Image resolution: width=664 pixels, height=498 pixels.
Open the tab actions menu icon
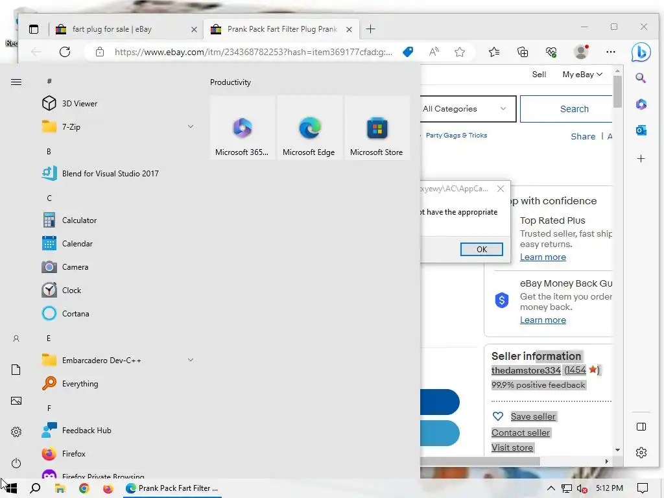pos(34,29)
